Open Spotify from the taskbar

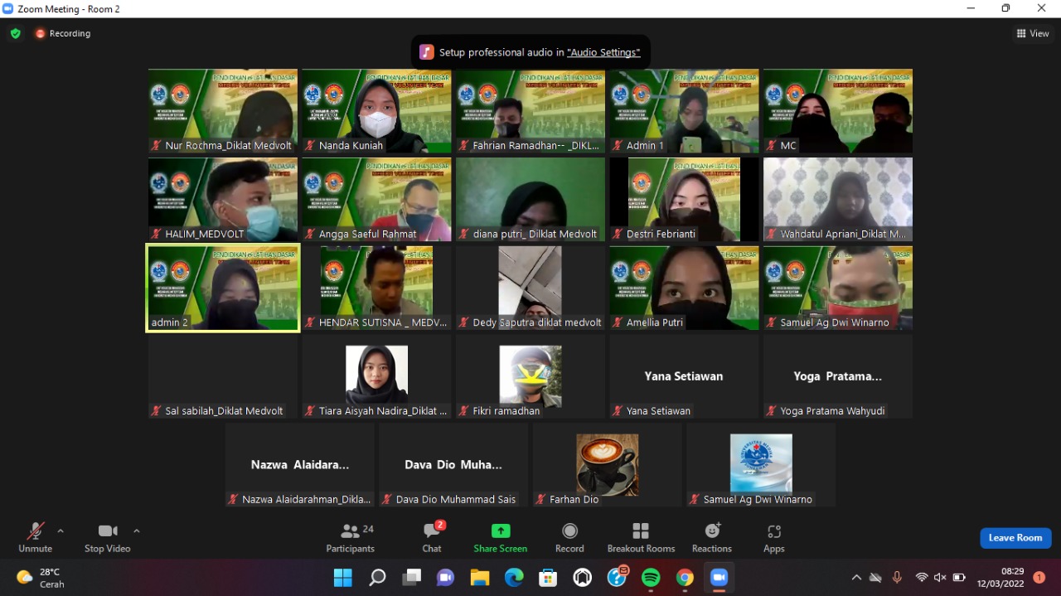pos(651,578)
